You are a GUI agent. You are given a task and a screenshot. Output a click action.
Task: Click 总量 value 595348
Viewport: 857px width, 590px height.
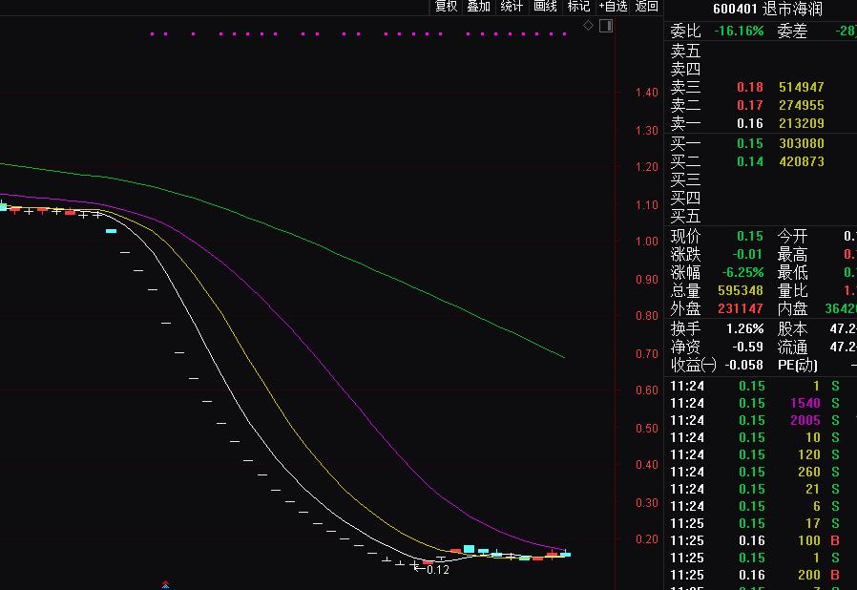pos(740,290)
